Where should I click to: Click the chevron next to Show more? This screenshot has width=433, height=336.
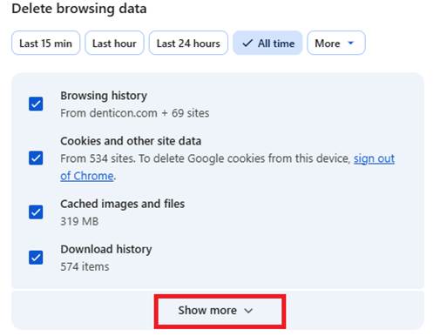[x=248, y=311]
